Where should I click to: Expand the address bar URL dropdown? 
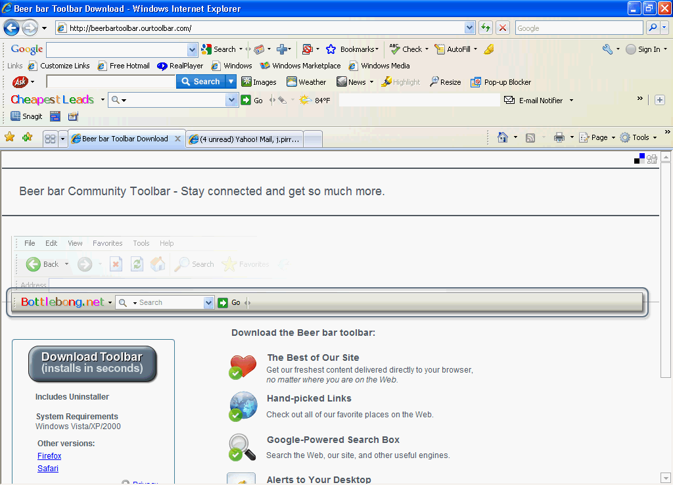pyautogui.click(x=469, y=28)
